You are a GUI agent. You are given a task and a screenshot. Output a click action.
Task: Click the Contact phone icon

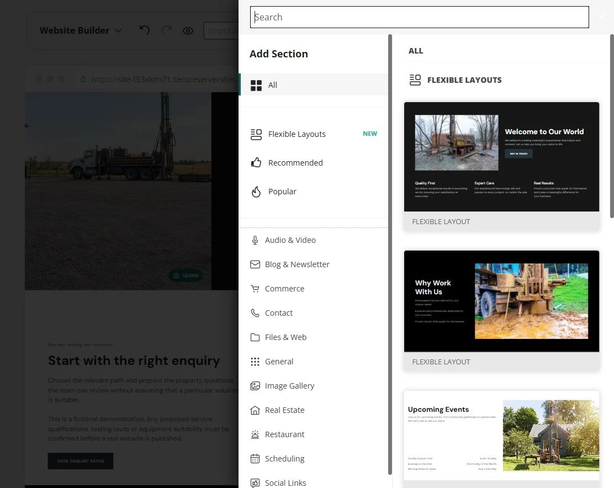(x=255, y=313)
